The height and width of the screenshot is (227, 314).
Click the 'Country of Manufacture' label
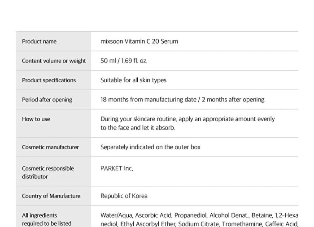[x=51, y=196]
